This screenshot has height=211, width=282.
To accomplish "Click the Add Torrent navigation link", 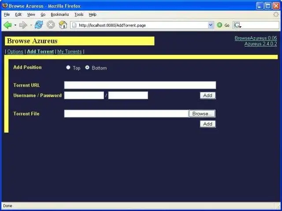I will [x=41, y=52].
